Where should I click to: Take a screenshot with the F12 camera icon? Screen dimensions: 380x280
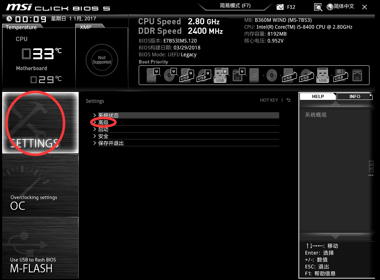280,7
